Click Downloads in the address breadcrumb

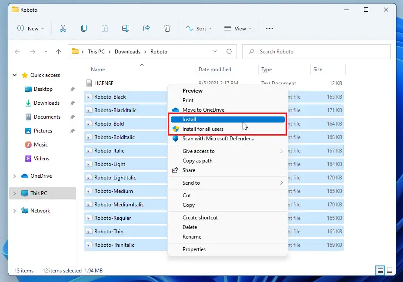127,52
